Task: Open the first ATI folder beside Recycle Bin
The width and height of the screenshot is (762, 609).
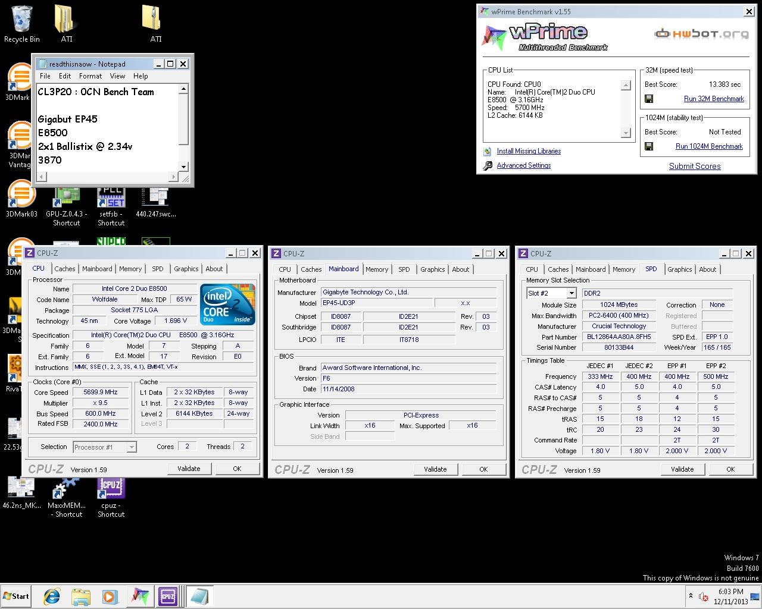Action: pos(66,24)
